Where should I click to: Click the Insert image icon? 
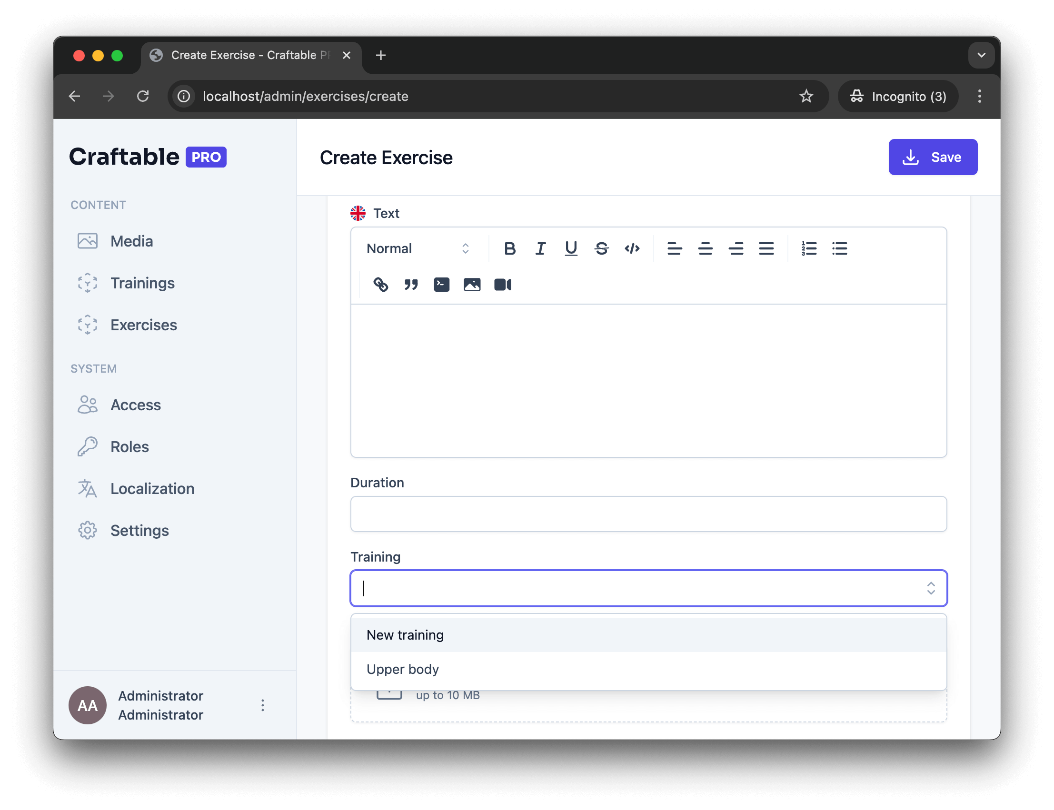click(x=472, y=284)
